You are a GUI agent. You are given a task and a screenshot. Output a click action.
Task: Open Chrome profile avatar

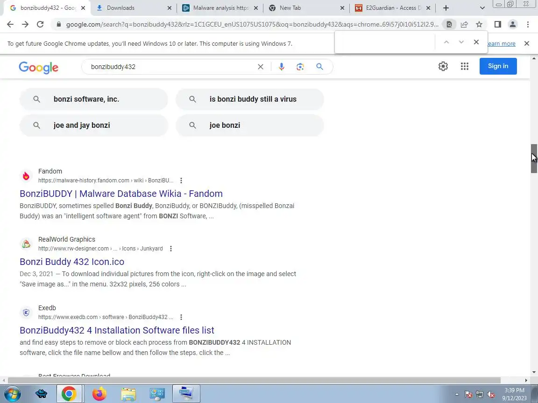513,24
